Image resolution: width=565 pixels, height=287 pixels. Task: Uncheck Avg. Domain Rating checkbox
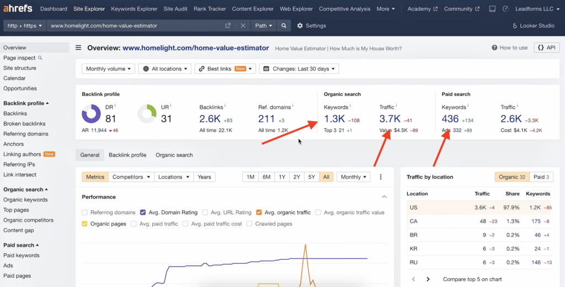(143, 213)
